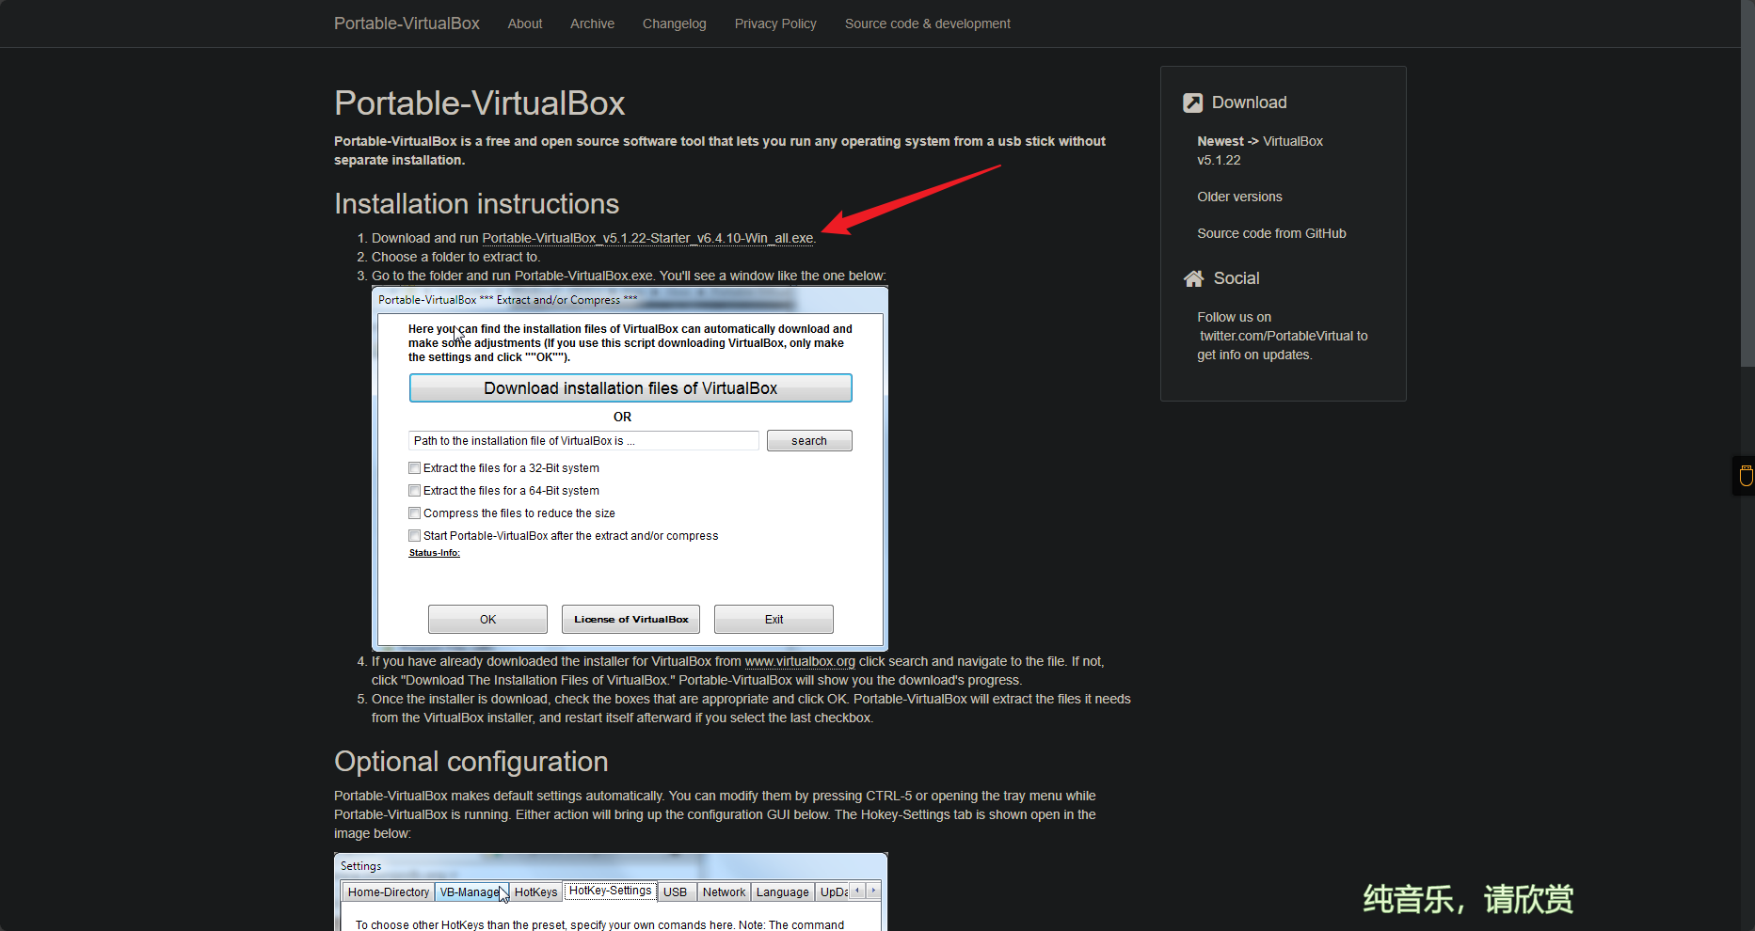Switch to the USB tab in Settings

coord(675,892)
